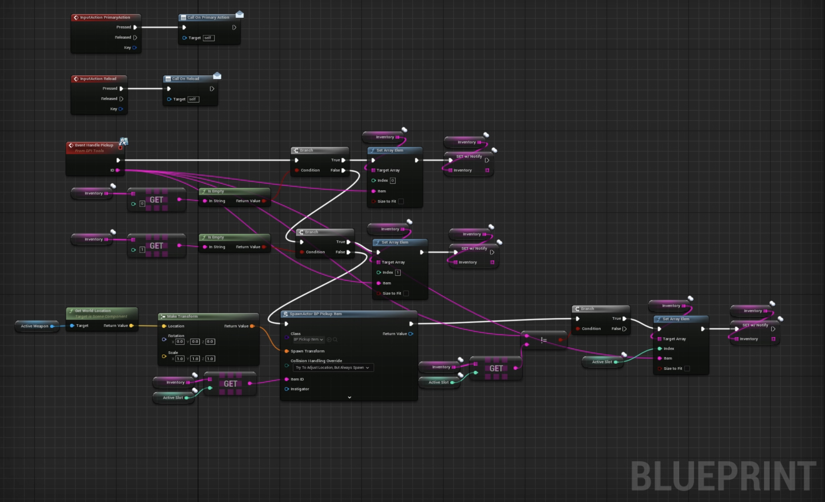Click the magnifier browse icon beside Class dropdown
The image size is (825, 502).
coord(335,340)
